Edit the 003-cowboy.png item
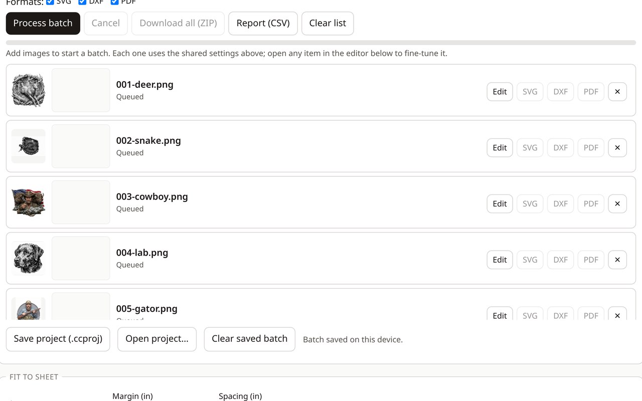This screenshot has width=642, height=401. pyautogui.click(x=500, y=204)
